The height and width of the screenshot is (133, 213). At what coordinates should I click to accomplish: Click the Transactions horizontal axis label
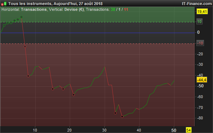tap(34, 9)
